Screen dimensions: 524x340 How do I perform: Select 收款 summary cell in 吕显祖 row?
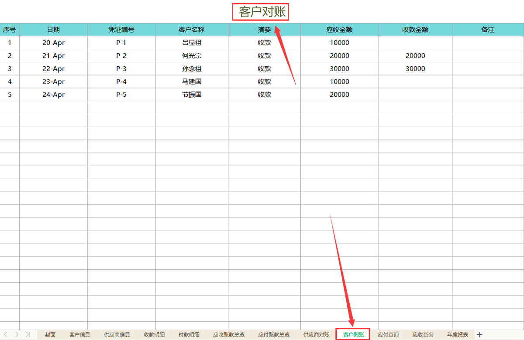pos(264,43)
